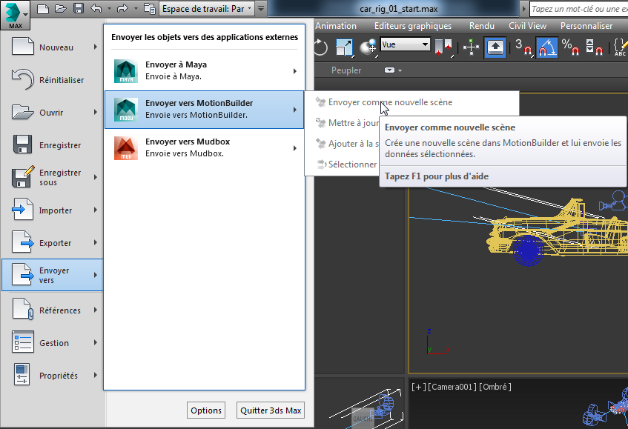This screenshot has height=429, width=628.
Task: Toggle the percent snap magnet
Action: [x=571, y=47]
